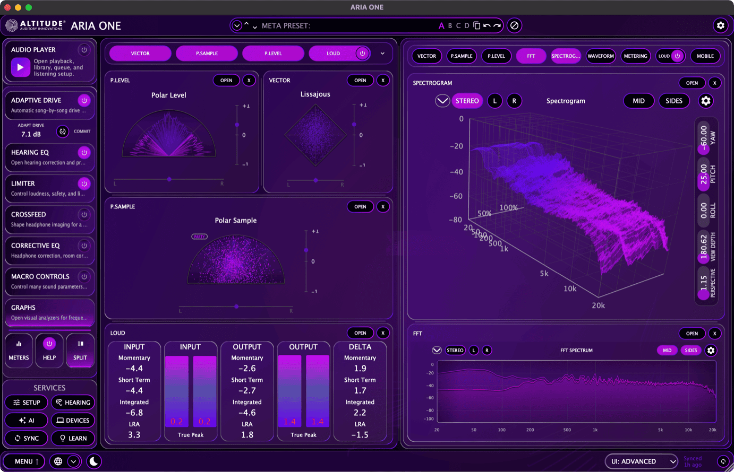Click the COMMIT button
This screenshot has width=734, height=472.
click(x=82, y=132)
